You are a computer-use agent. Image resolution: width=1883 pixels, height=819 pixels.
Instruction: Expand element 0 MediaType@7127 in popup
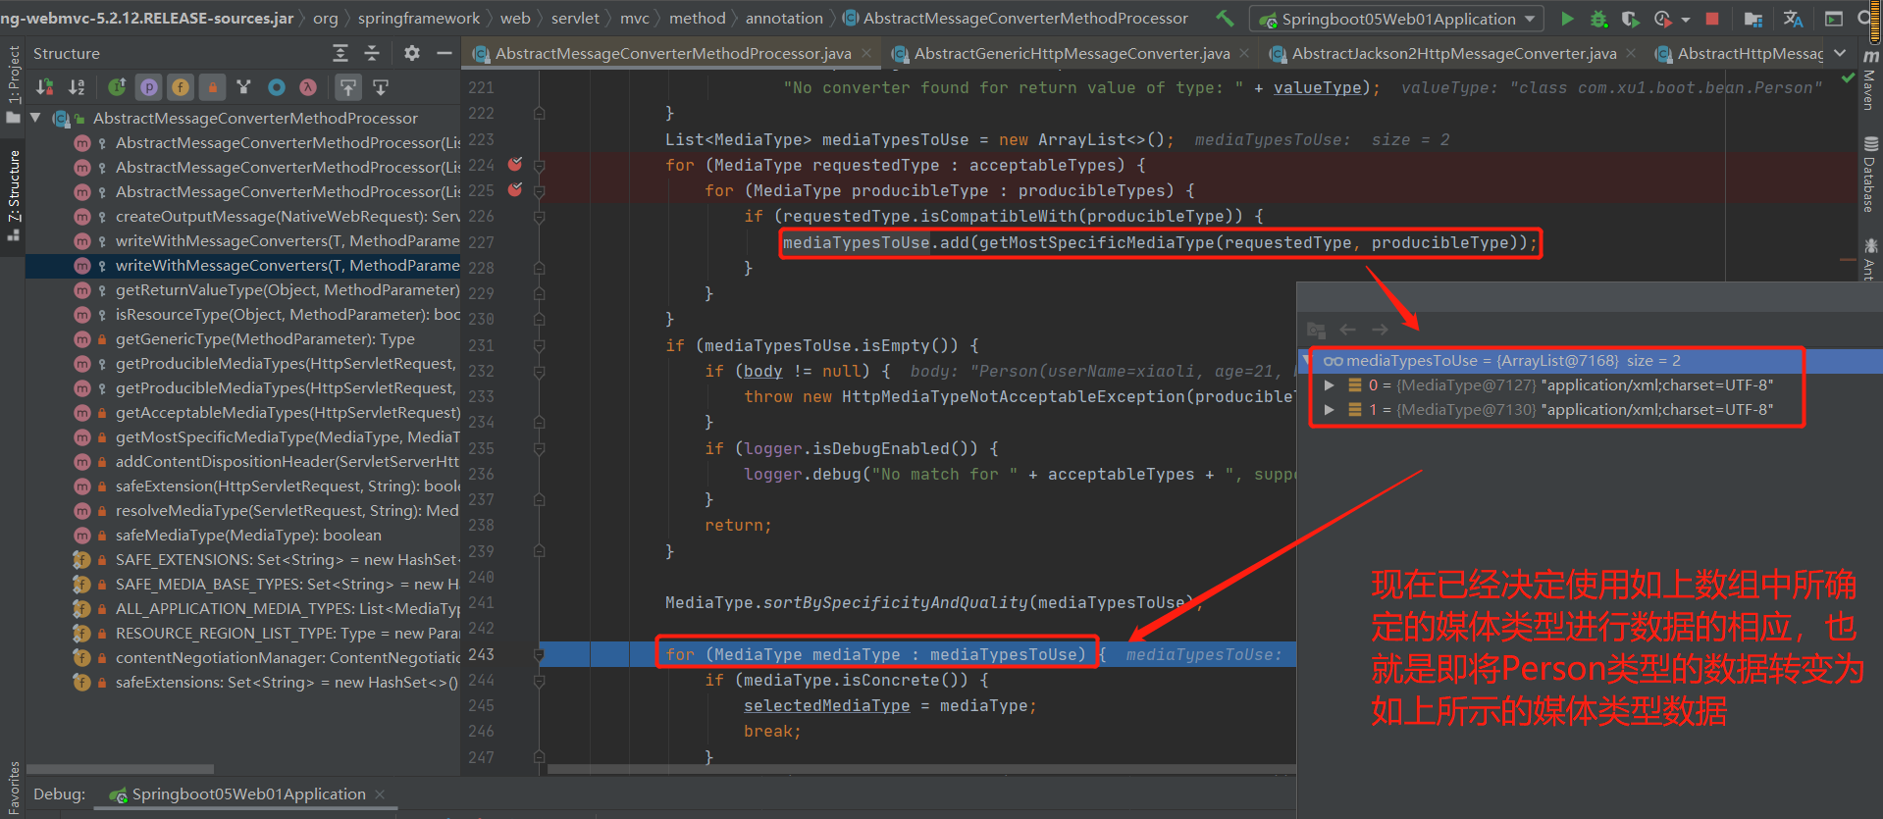pyautogui.click(x=1330, y=385)
